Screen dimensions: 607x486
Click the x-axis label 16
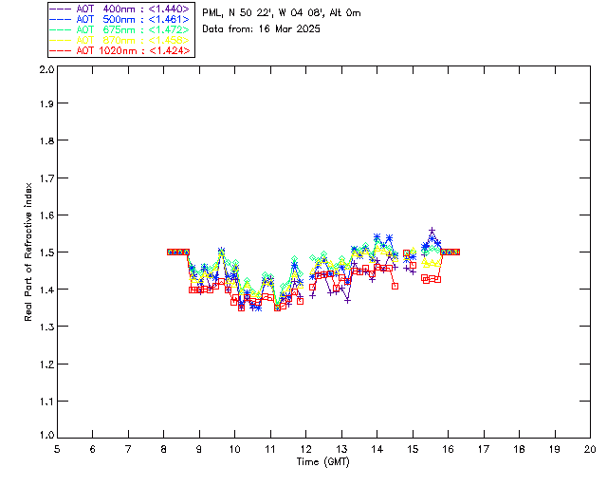[x=449, y=449]
